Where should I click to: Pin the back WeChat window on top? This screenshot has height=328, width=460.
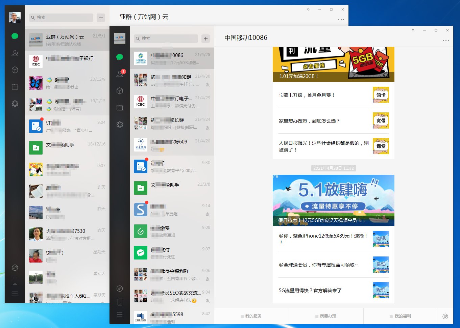[308, 9]
